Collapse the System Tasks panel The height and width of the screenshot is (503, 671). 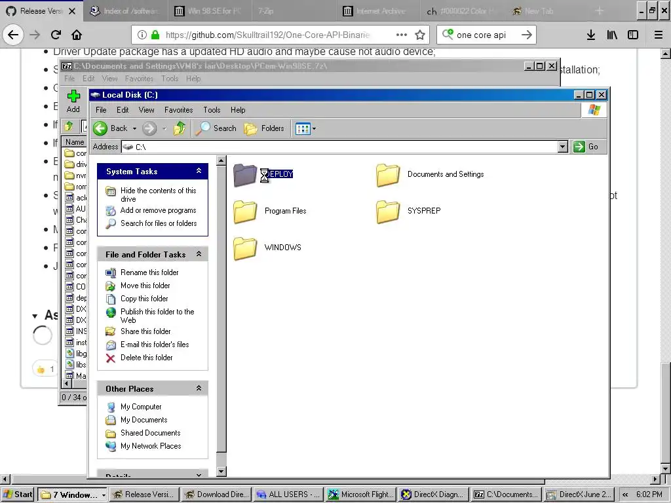[199, 171]
